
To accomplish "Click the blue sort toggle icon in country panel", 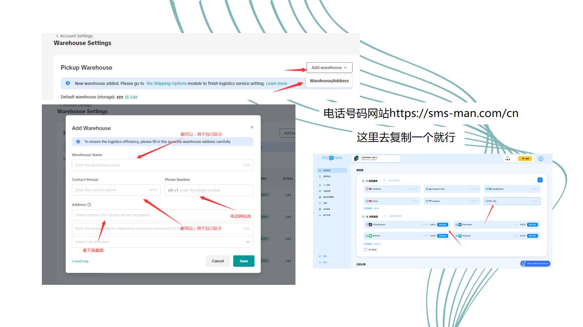I will [x=540, y=180].
